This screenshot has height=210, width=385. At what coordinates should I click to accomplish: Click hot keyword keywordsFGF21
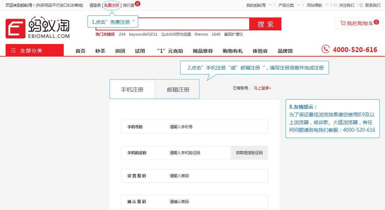[143, 34]
